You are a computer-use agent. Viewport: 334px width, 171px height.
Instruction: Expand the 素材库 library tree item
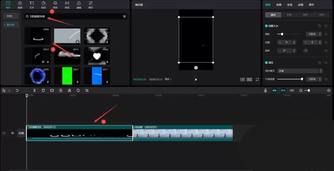tap(11, 25)
